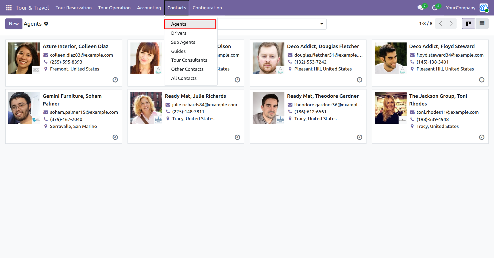Open the Tour Reservation menu
This screenshot has width=494, height=258.
(74, 8)
